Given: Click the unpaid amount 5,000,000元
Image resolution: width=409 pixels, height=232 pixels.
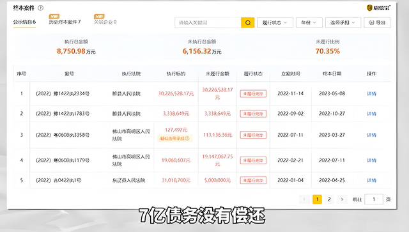Looking at the screenshot, I should tap(217, 180).
